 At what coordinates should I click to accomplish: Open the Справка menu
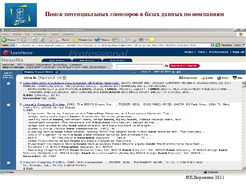pos(68,34)
